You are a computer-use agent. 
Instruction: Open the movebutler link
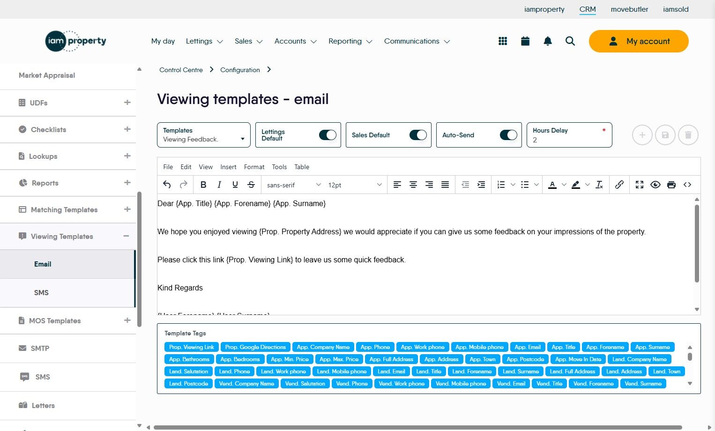click(629, 9)
